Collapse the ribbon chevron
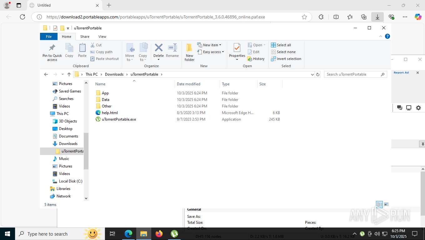This screenshot has height=240, width=425. tap(381, 36)
